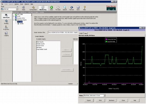Click the magenta Output Bit Rate legend swatch
The height and width of the screenshot is (104, 146).
pyautogui.click(x=106, y=39)
